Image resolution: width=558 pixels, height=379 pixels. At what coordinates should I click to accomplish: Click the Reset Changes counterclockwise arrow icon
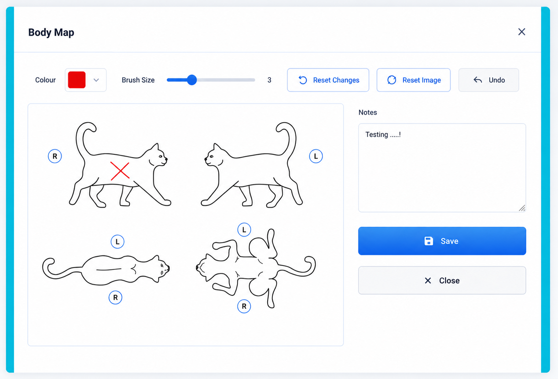(x=302, y=80)
